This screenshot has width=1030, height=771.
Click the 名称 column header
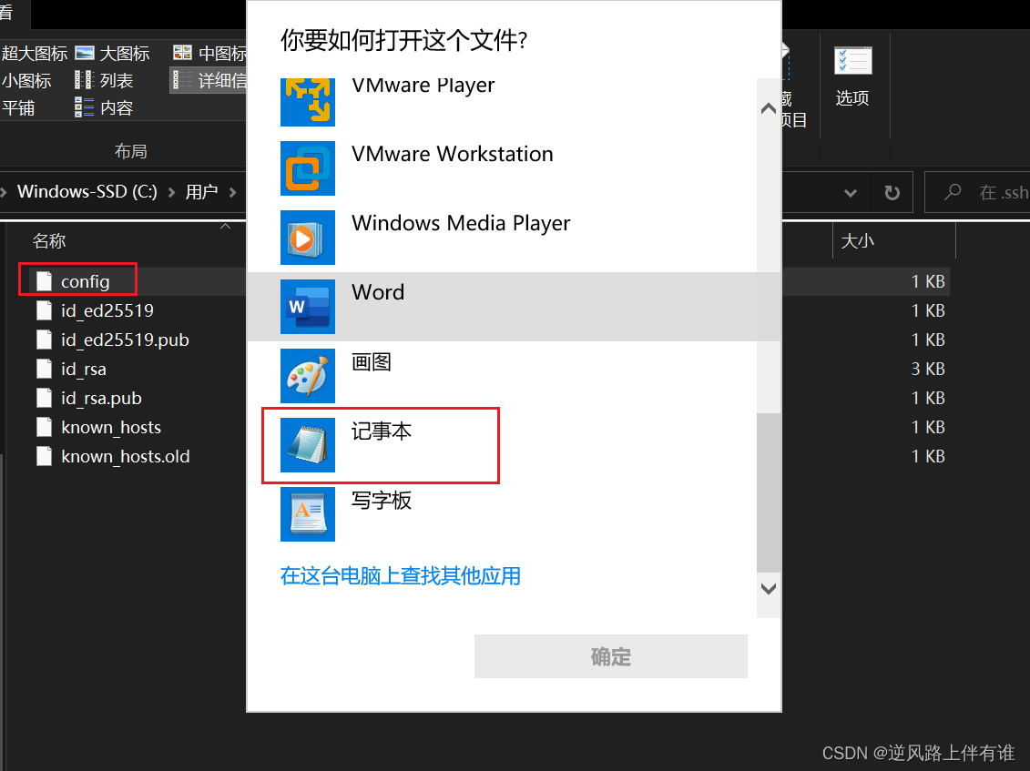click(49, 241)
